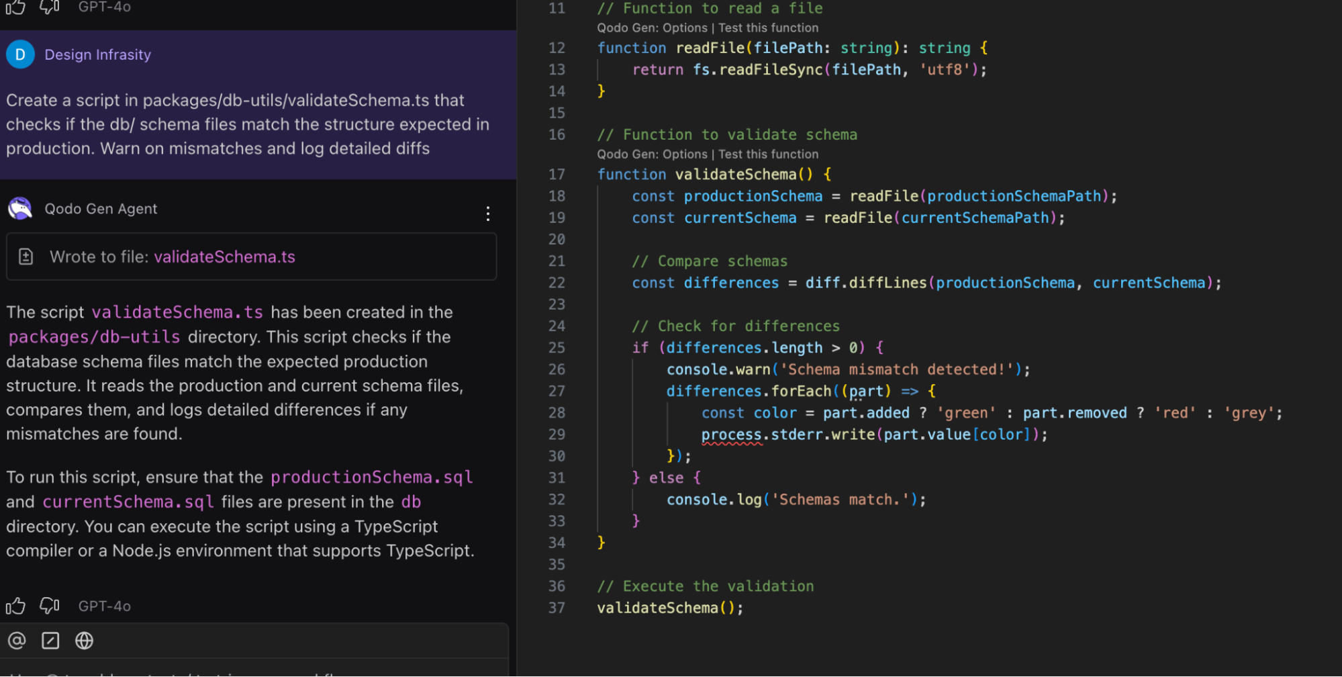
Task: Click fs.readFileSync on line 13
Action: click(757, 69)
